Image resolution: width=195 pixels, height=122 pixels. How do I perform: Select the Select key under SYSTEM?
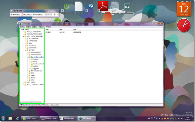coord(33,75)
